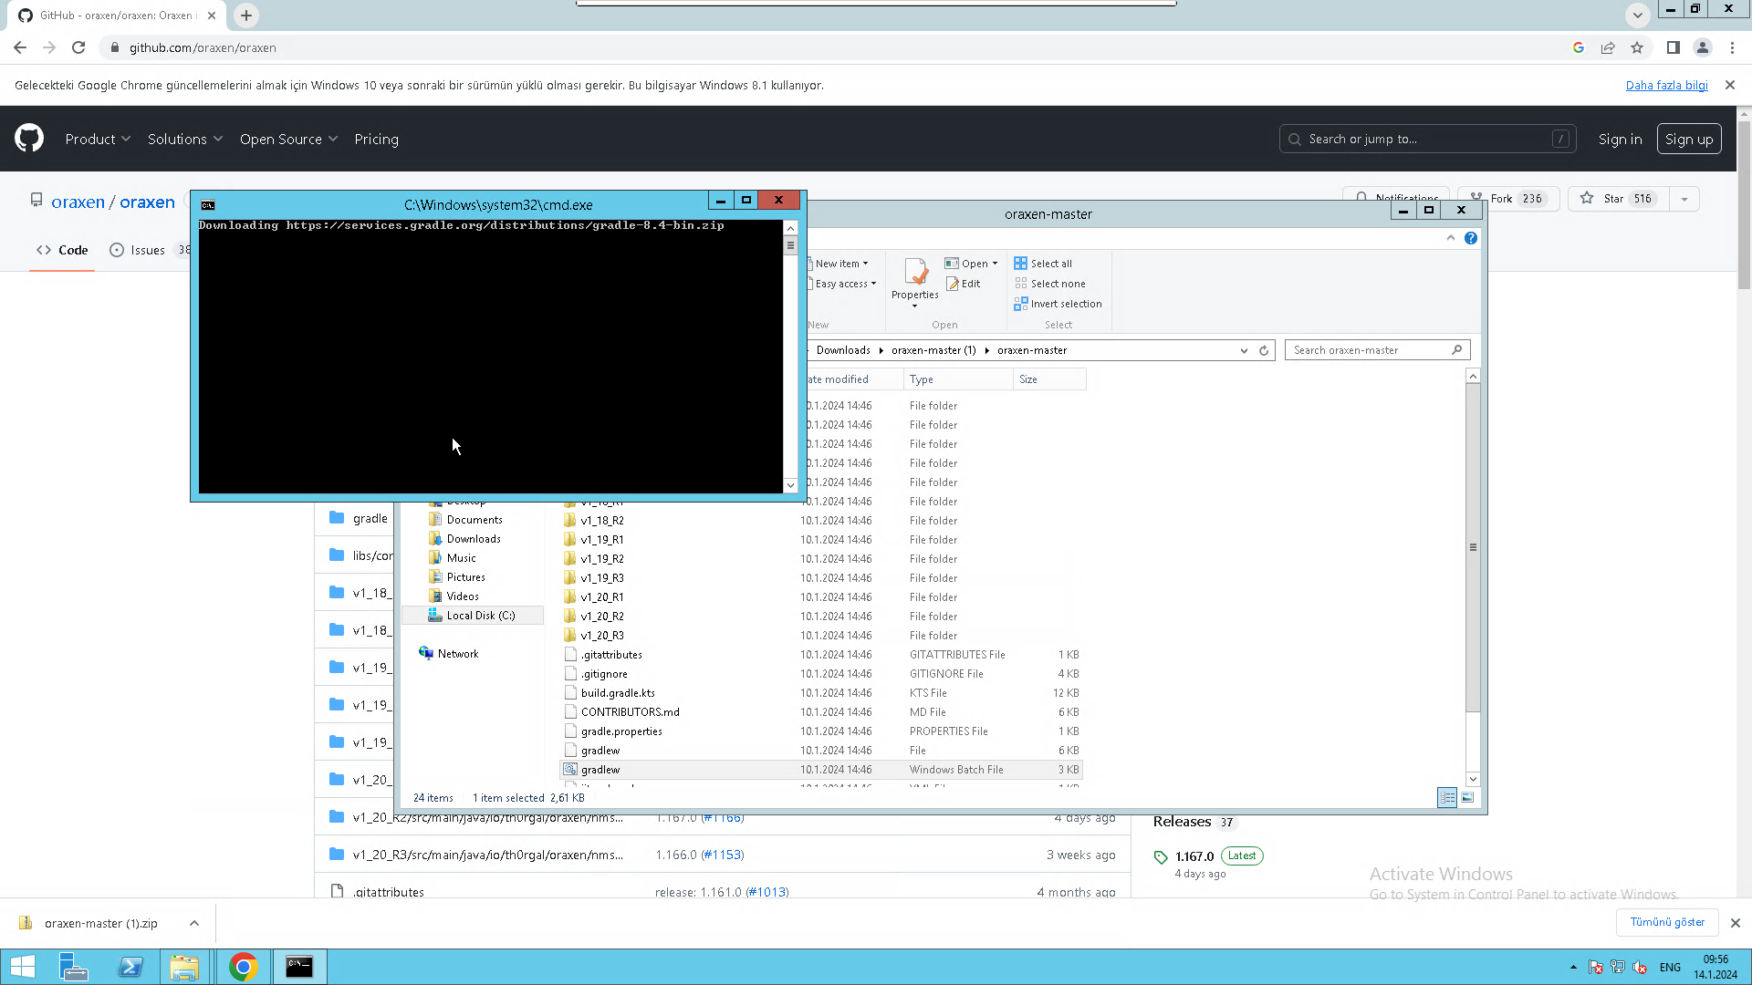Switch Explorer to details view icon
The height and width of the screenshot is (985, 1752).
1447,797
